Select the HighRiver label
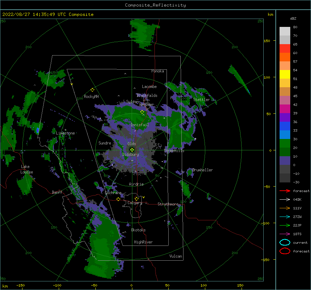This screenshot has height=290, width=311. tap(143, 242)
